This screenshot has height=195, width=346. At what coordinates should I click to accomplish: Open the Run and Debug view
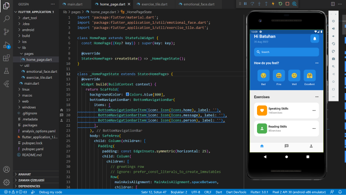click(6, 45)
